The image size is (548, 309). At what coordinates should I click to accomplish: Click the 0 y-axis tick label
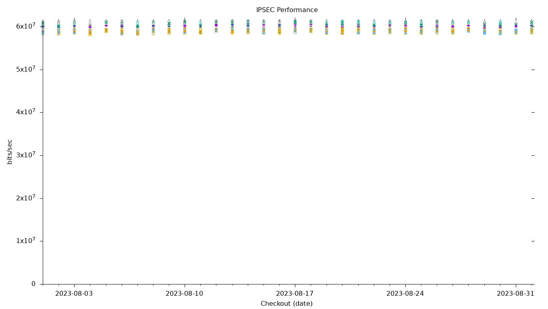(33, 284)
